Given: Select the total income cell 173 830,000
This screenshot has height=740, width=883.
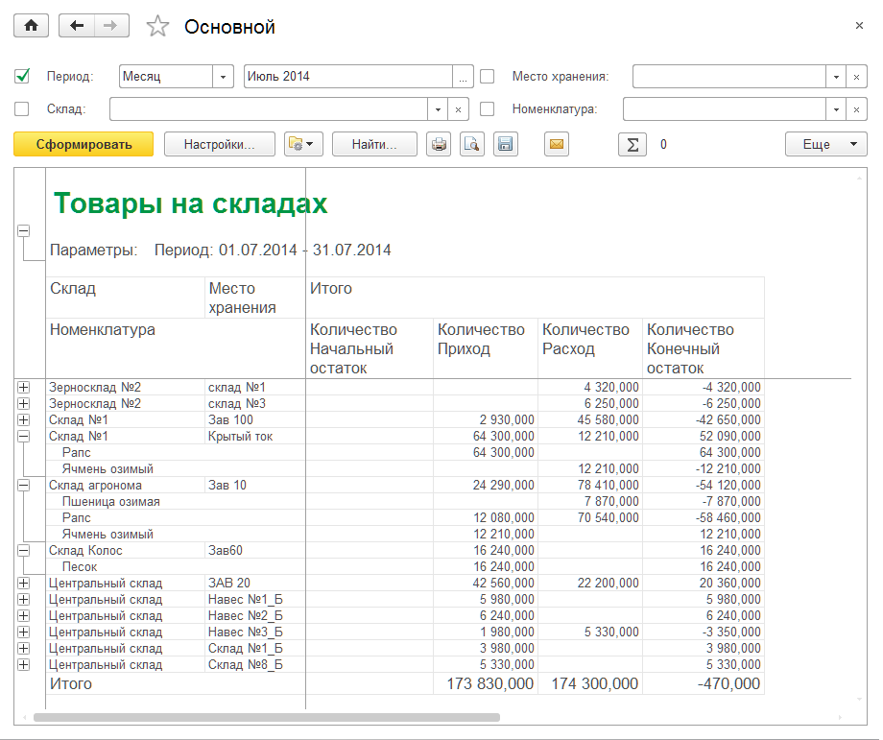Looking at the screenshot, I should (486, 683).
